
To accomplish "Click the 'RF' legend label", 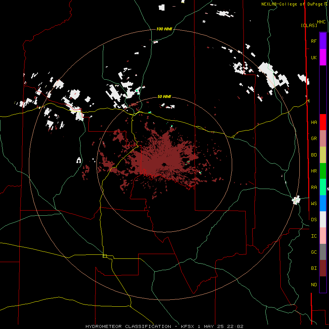I will click(314, 41).
